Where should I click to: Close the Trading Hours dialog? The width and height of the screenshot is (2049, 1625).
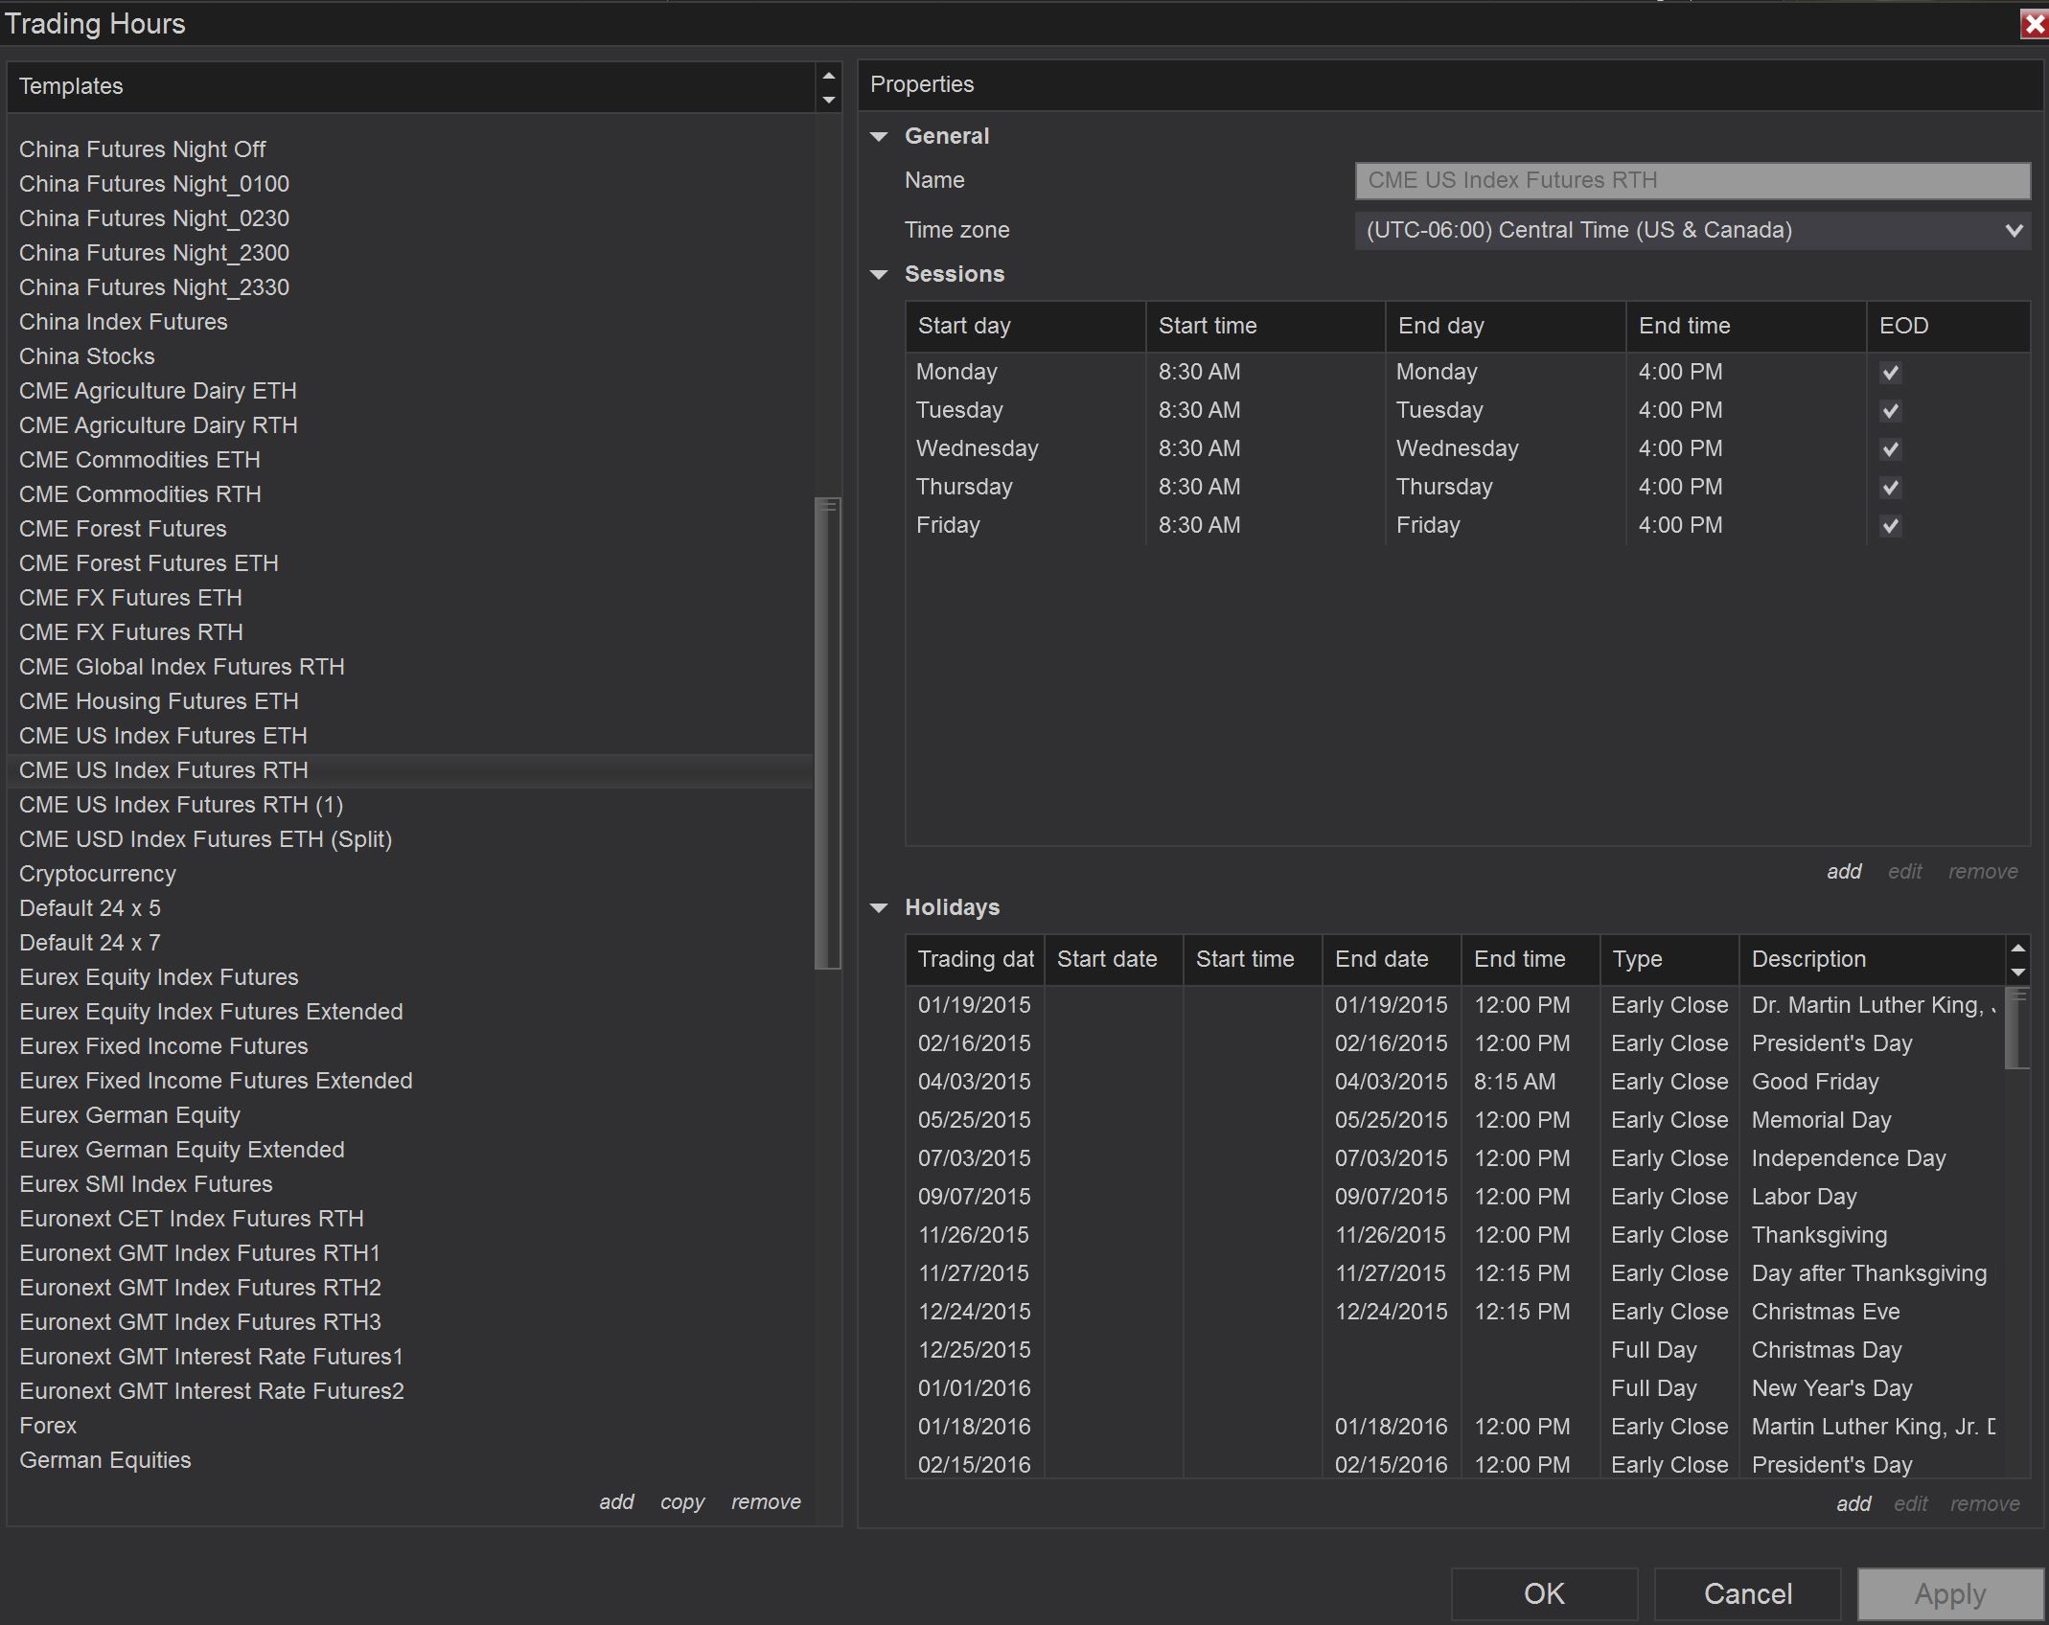[2034, 24]
